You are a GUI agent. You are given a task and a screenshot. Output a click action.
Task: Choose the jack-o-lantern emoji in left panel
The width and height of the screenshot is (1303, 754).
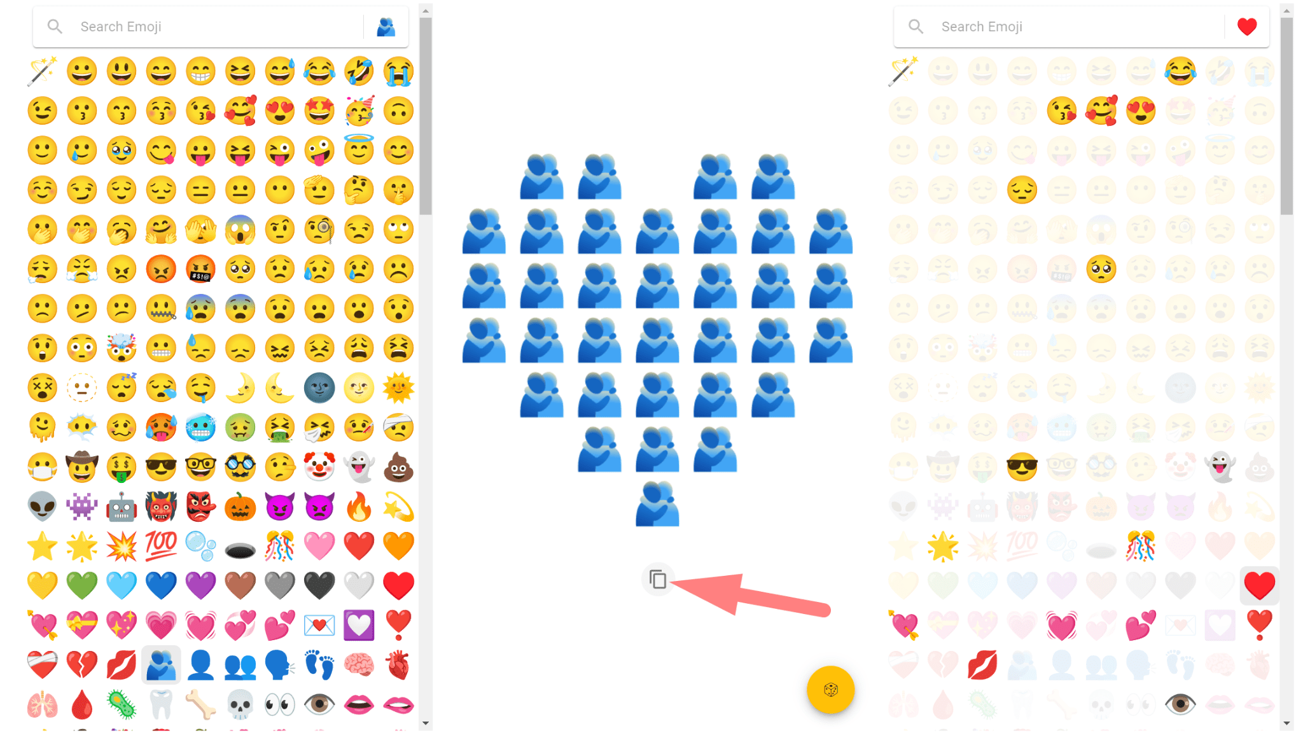click(x=240, y=507)
